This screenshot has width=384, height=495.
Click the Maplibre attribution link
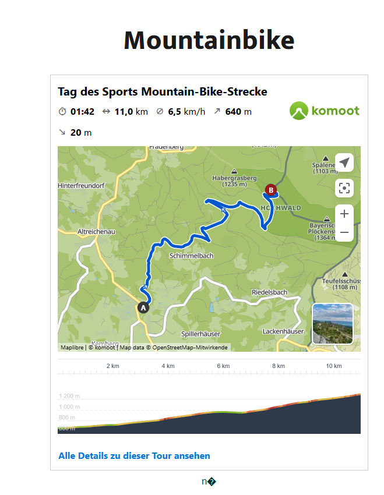[72, 347]
